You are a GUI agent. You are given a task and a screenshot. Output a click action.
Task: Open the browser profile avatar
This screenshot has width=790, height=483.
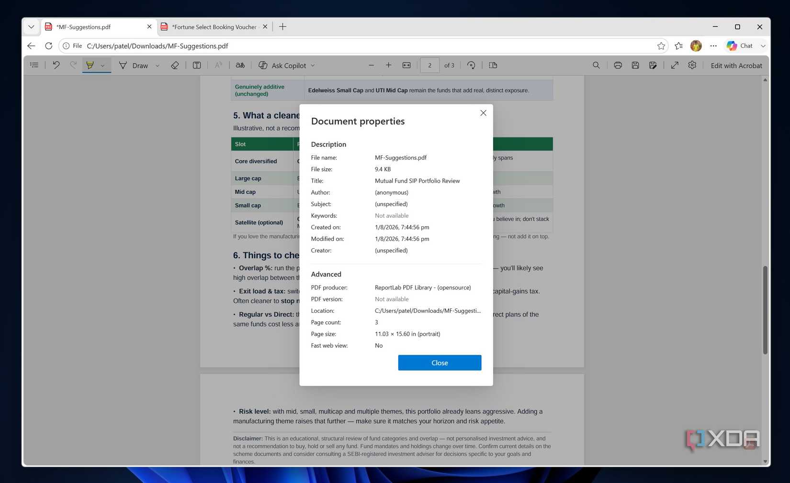pyautogui.click(x=696, y=46)
